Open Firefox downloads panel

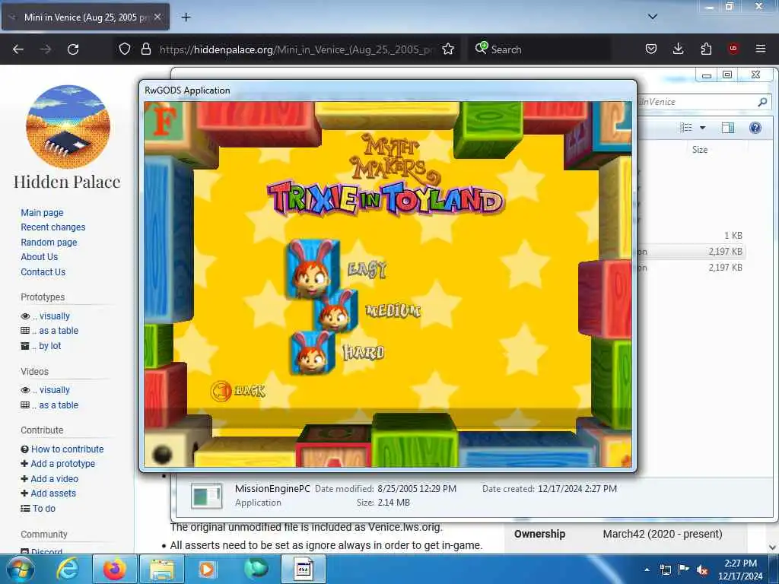click(x=678, y=49)
